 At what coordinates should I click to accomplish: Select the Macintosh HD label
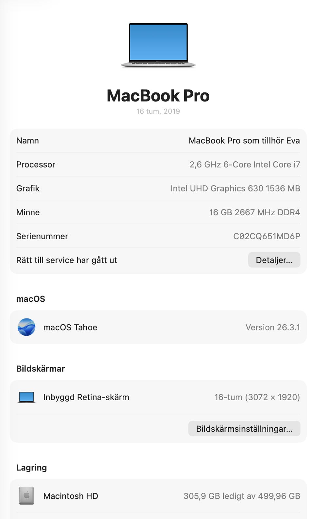pos(71,496)
